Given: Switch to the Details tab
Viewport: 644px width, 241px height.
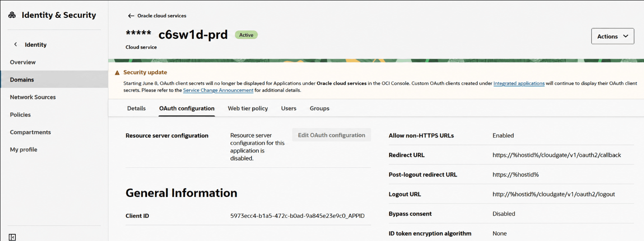Looking at the screenshot, I should pyautogui.click(x=136, y=109).
